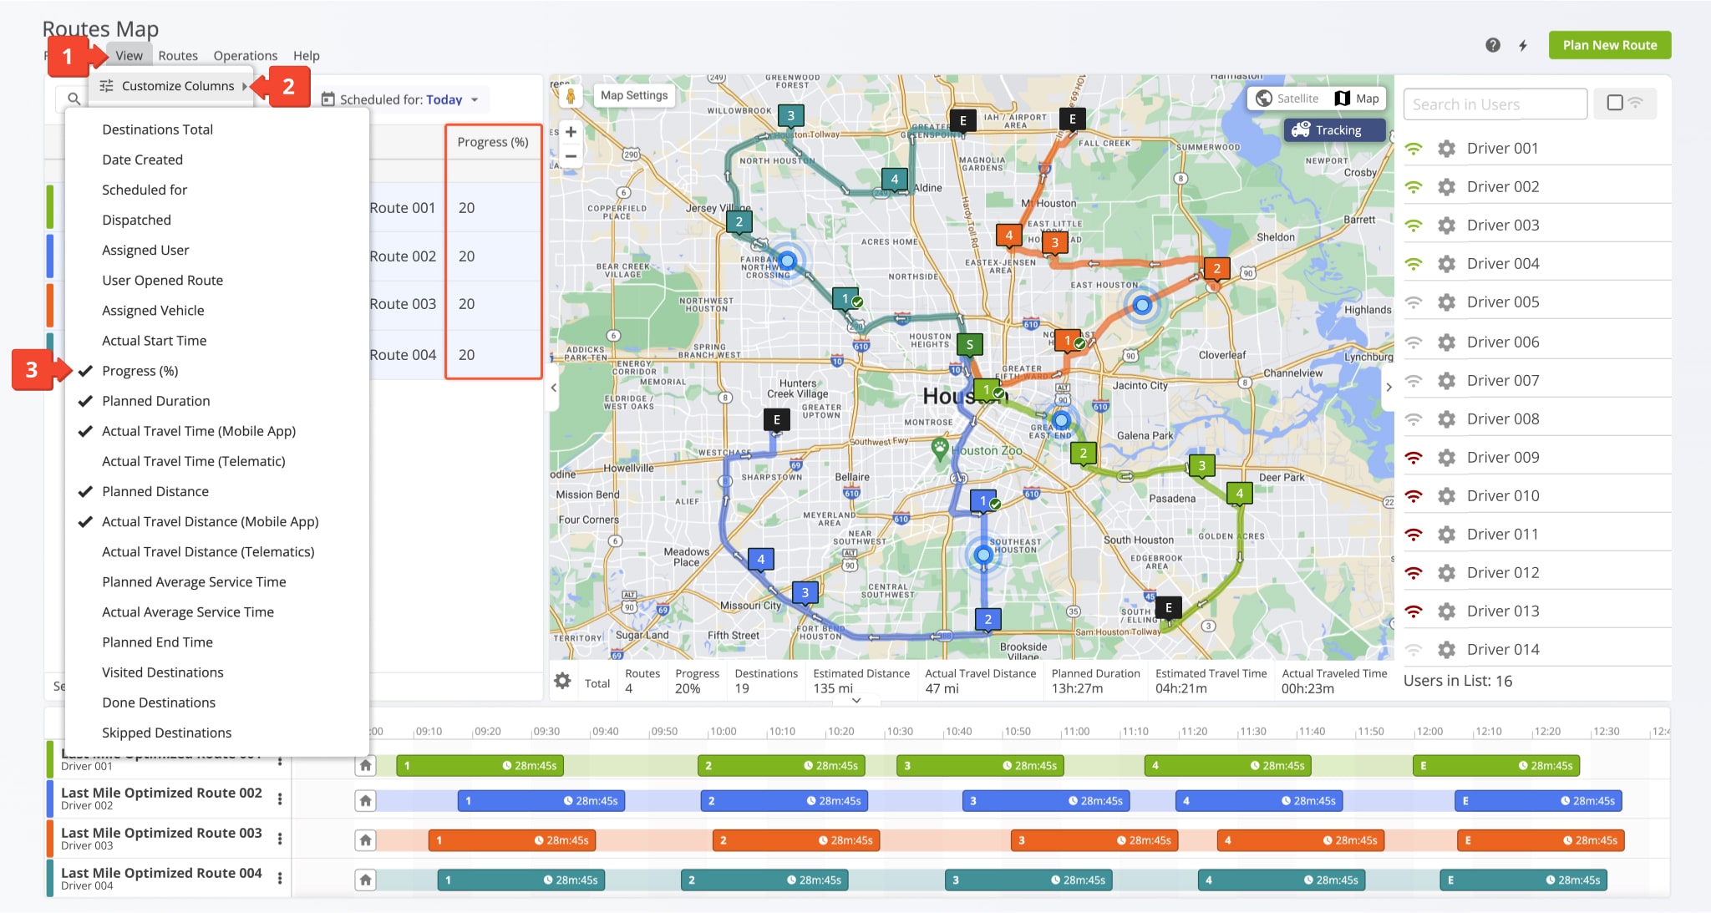
Task: Enable the Dispatched column option
Action: (136, 220)
